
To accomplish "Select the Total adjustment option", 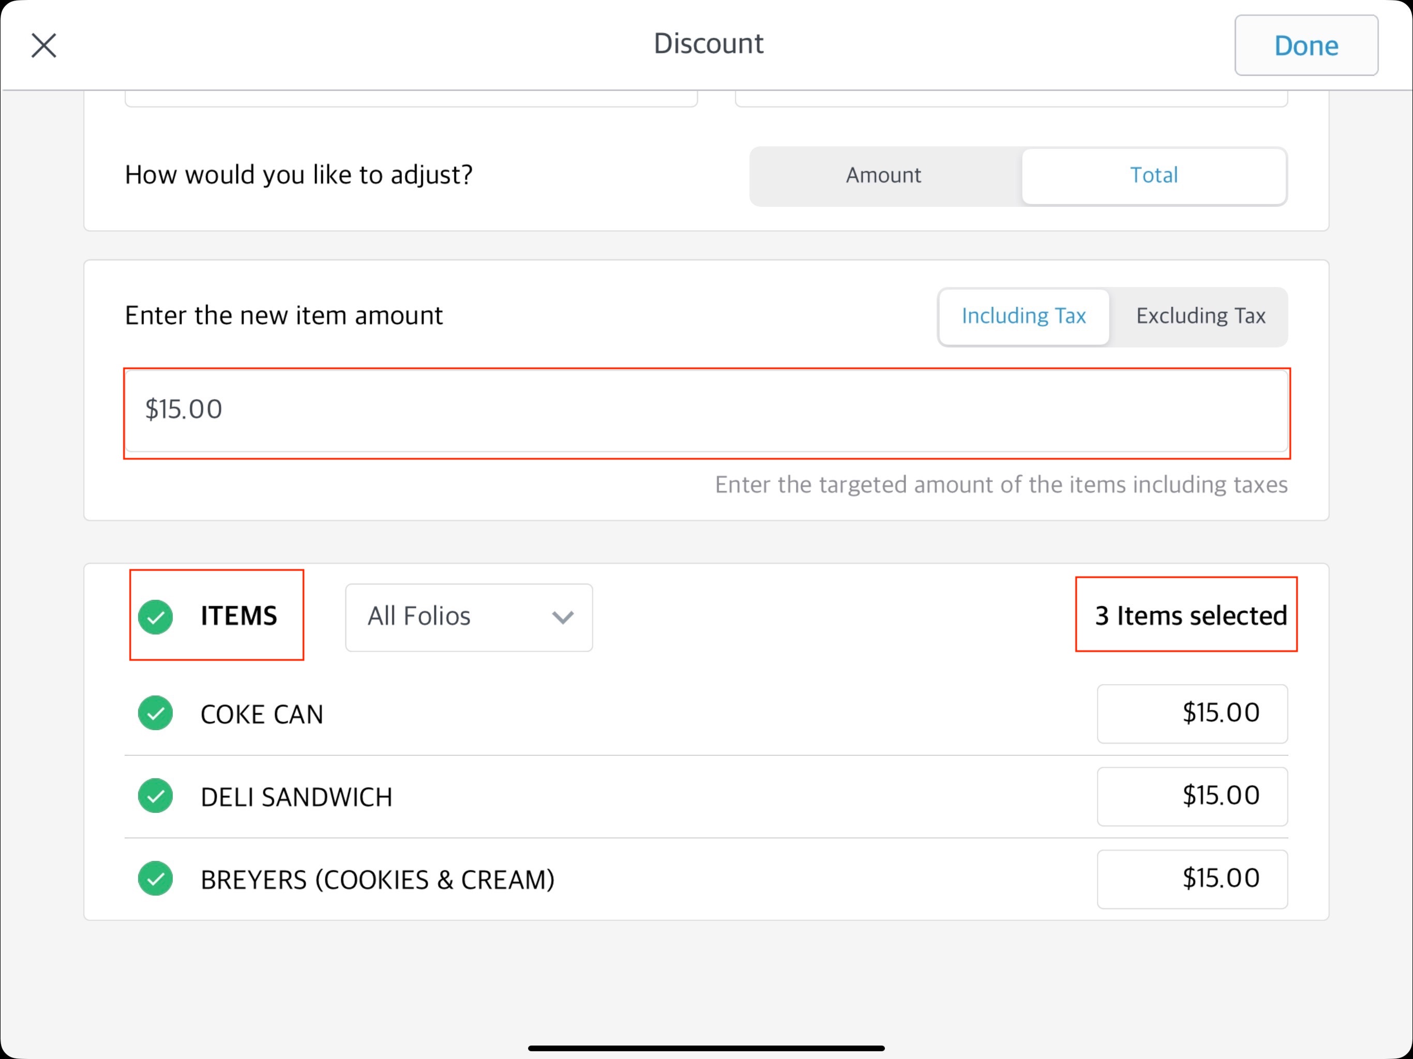I will [1153, 176].
